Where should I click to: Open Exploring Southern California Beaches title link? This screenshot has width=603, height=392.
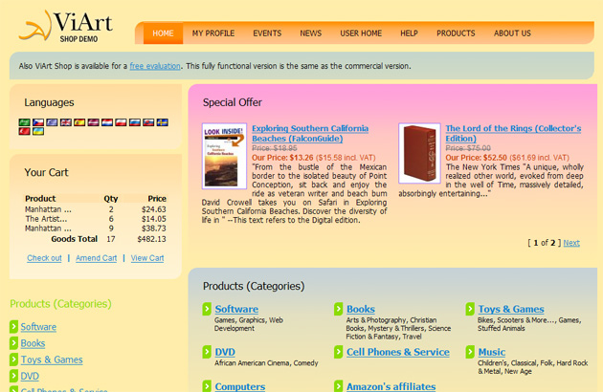pyautogui.click(x=310, y=133)
